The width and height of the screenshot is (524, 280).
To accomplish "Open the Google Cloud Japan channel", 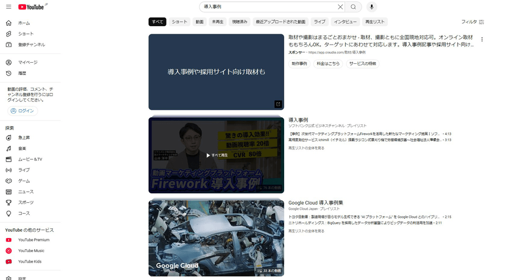I will click(x=303, y=209).
